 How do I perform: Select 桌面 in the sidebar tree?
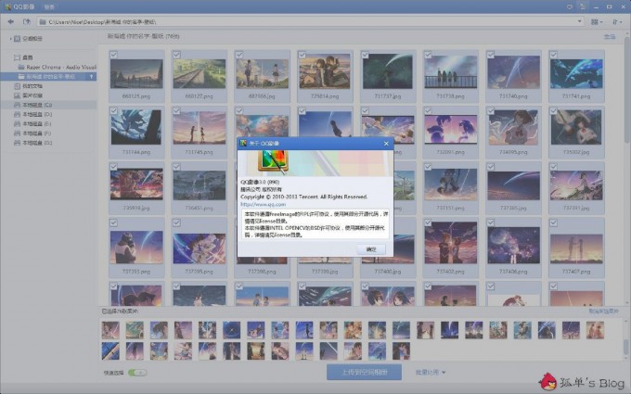click(27, 57)
